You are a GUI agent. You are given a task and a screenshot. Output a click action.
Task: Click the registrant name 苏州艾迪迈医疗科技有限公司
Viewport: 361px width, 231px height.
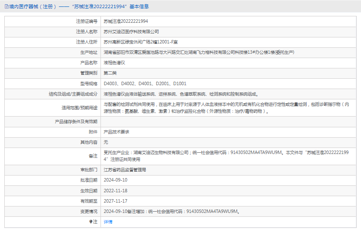pos(131,32)
